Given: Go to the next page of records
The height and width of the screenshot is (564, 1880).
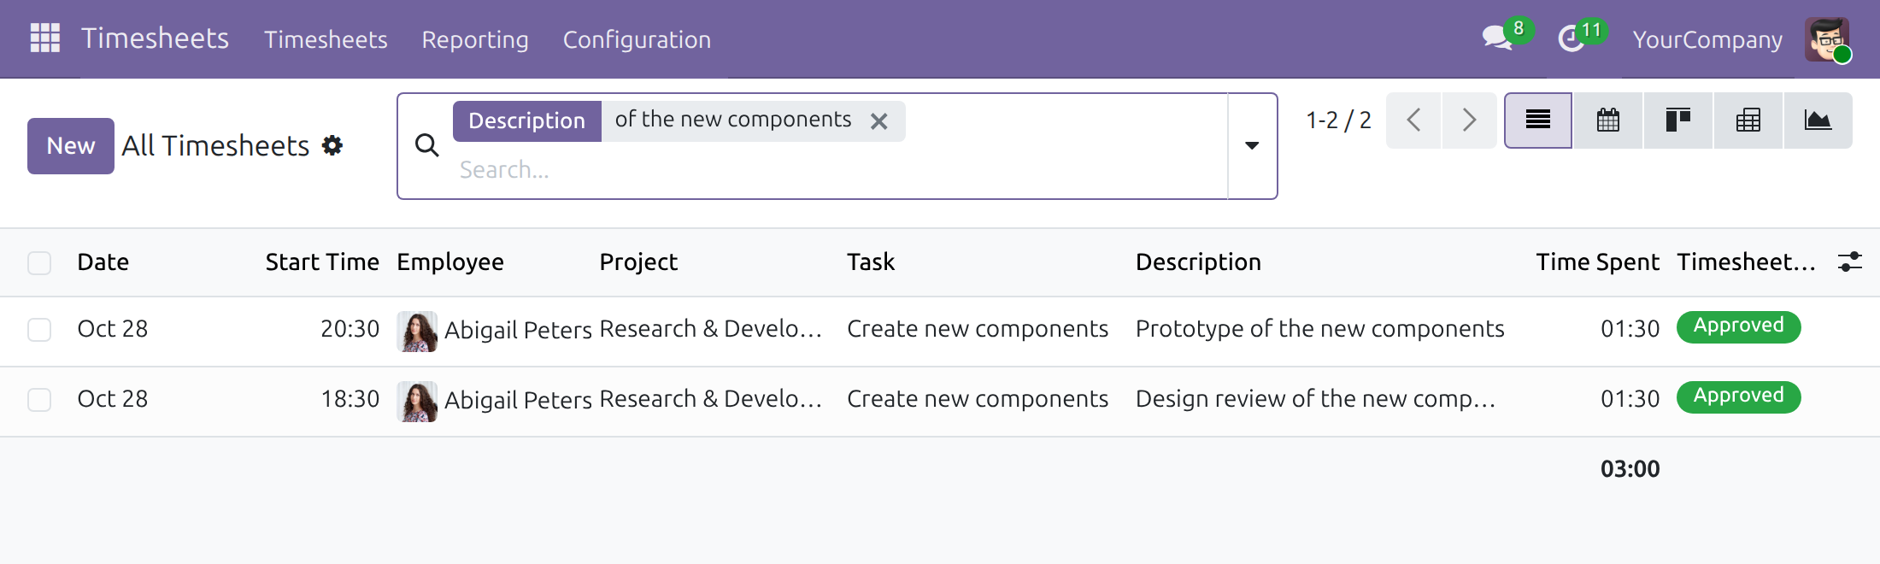Looking at the screenshot, I should [1469, 120].
